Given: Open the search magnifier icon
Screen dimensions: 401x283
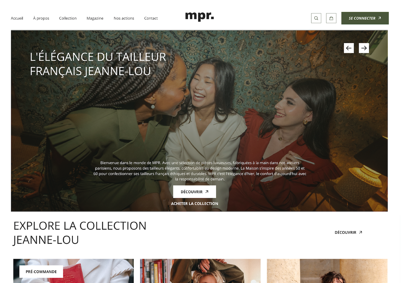Looking at the screenshot, I should pyautogui.click(x=316, y=18).
